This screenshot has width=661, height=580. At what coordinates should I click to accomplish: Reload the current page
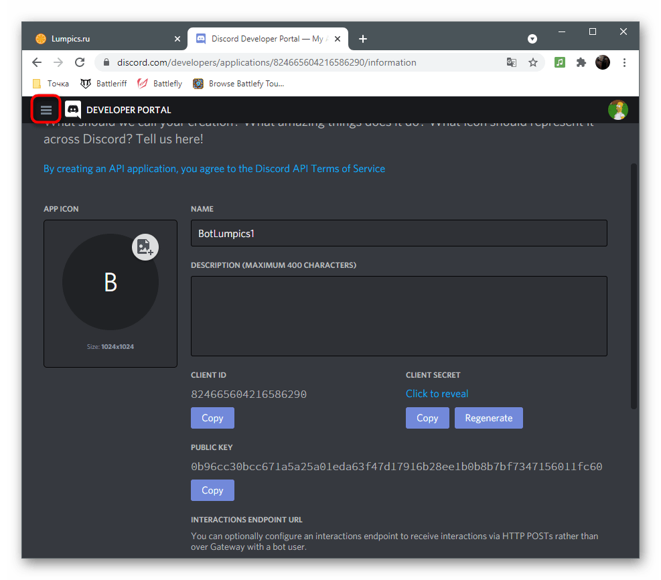80,62
